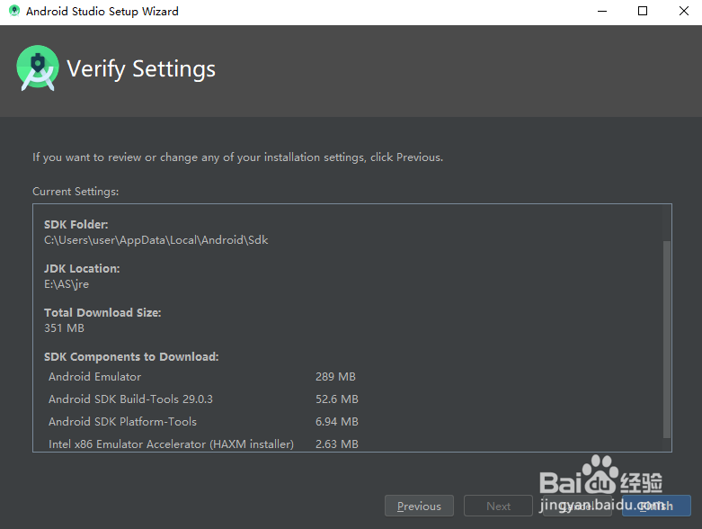Click the JDK Location heading
The image size is (702, 529).
click(82, 268)
